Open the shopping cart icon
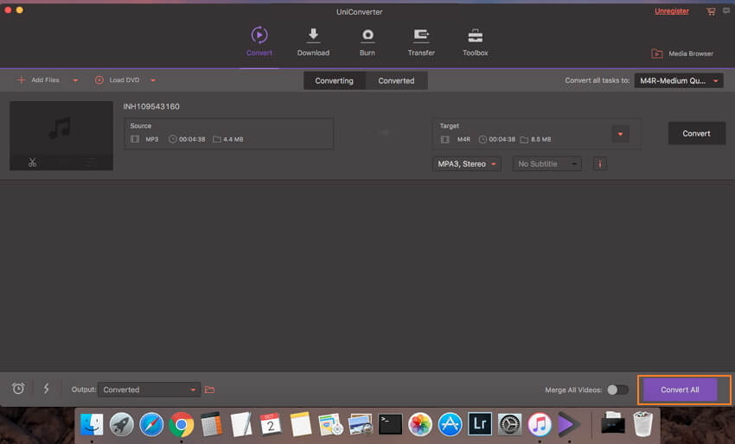Viewport: 735px width, 444px height. pos(711,11)
